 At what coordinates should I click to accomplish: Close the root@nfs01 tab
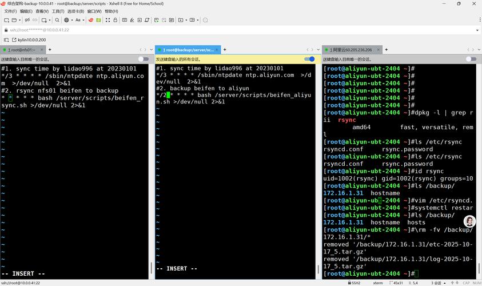pos(41,50)
